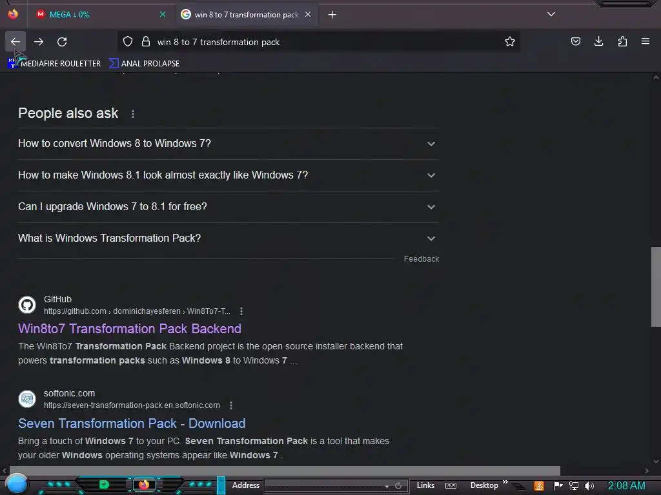Close the MEGA tab
The image size is (661, 495).
point(163,14)
